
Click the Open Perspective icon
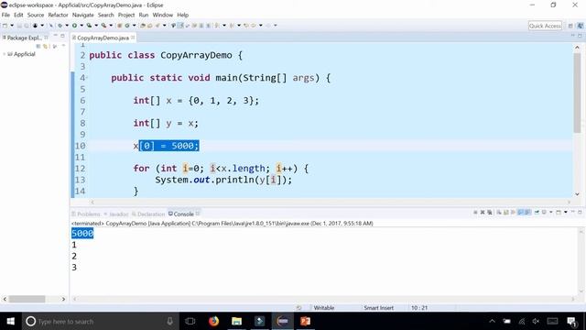(570, 26)
